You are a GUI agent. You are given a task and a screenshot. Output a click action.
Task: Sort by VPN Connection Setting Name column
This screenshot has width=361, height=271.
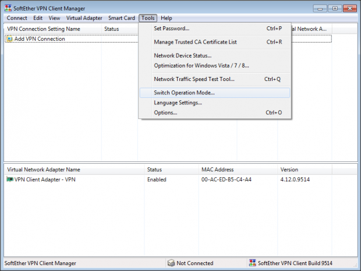pyautogui.click(x=53, y=29)
